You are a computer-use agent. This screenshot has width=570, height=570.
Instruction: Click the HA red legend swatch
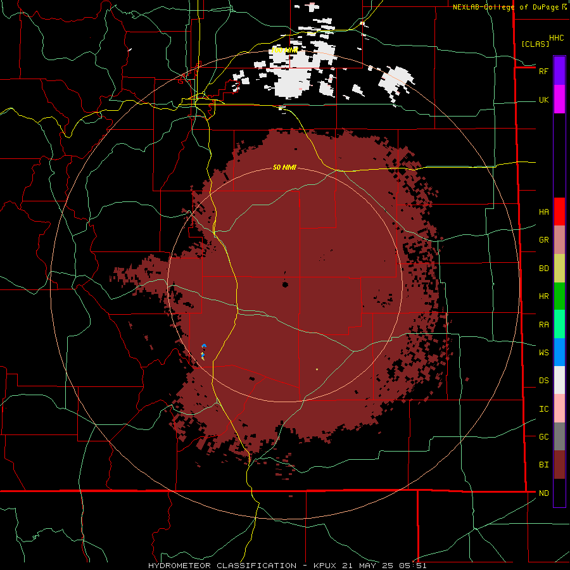(x=559, y=212)
